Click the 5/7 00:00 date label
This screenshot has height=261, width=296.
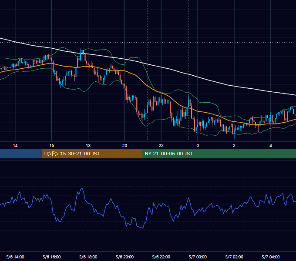(198, 257)
